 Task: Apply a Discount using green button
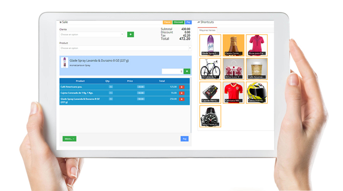[178, 22]
